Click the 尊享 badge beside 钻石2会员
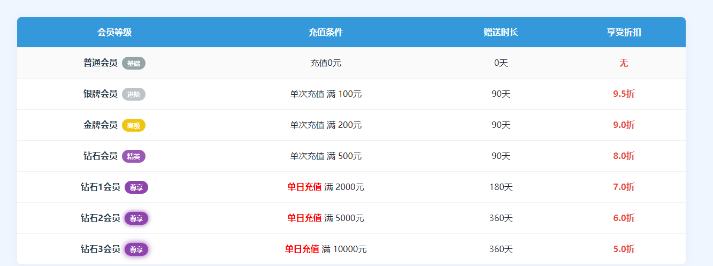713x266 pixels. [x=136, y=218]
